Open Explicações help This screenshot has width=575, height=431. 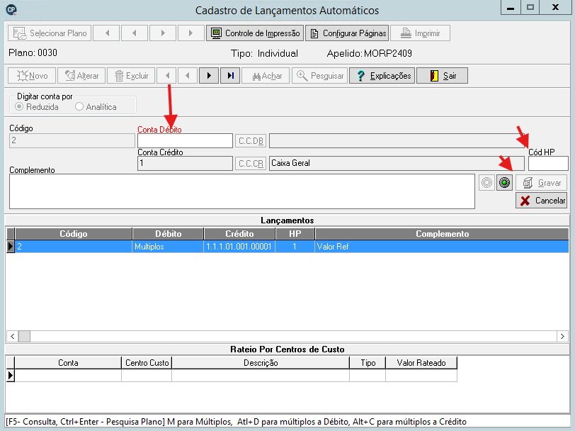(382, 76)
